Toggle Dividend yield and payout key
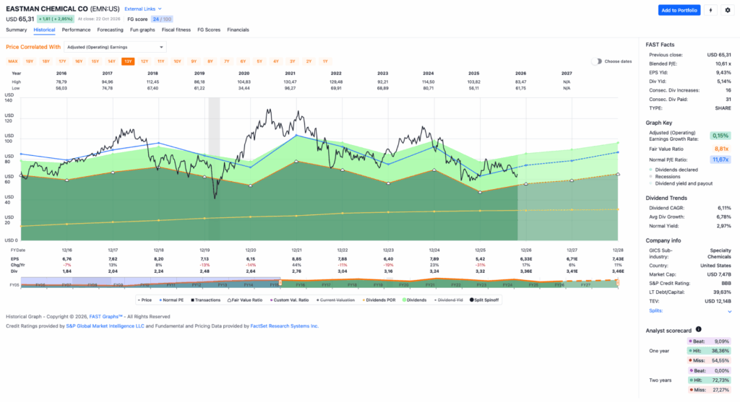Screen dimensions: 740x402 point(681,183)
